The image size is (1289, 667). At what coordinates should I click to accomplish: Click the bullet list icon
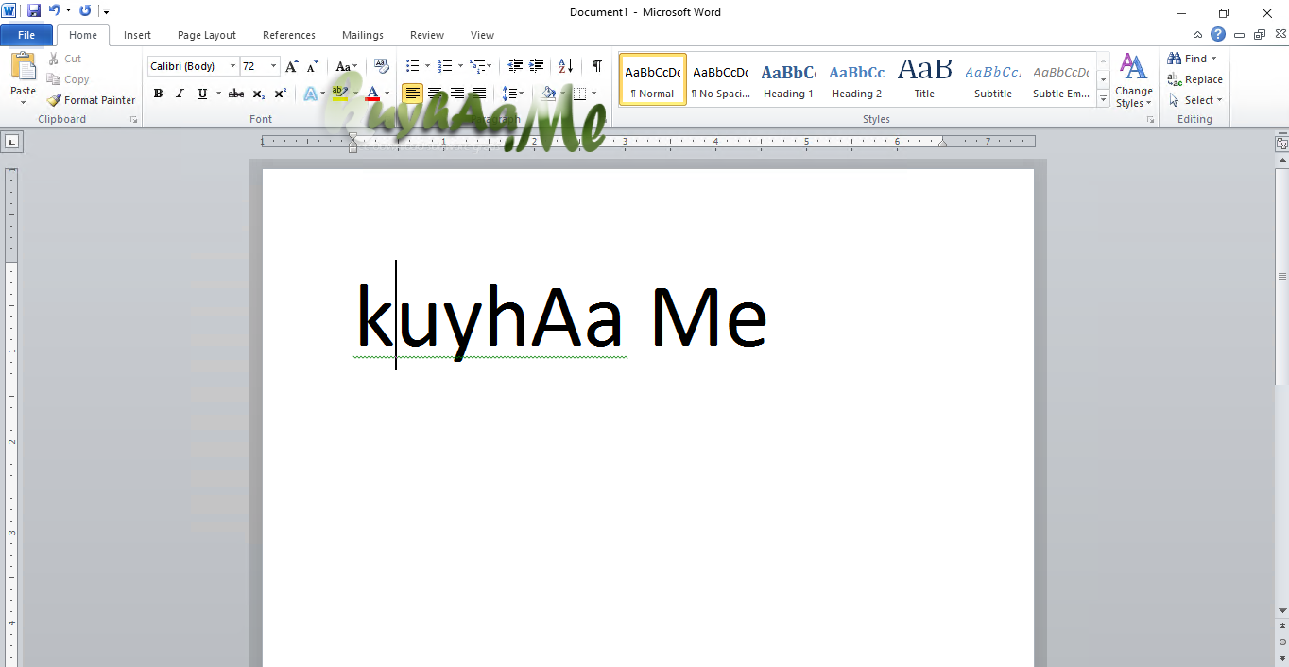point(412,66)
